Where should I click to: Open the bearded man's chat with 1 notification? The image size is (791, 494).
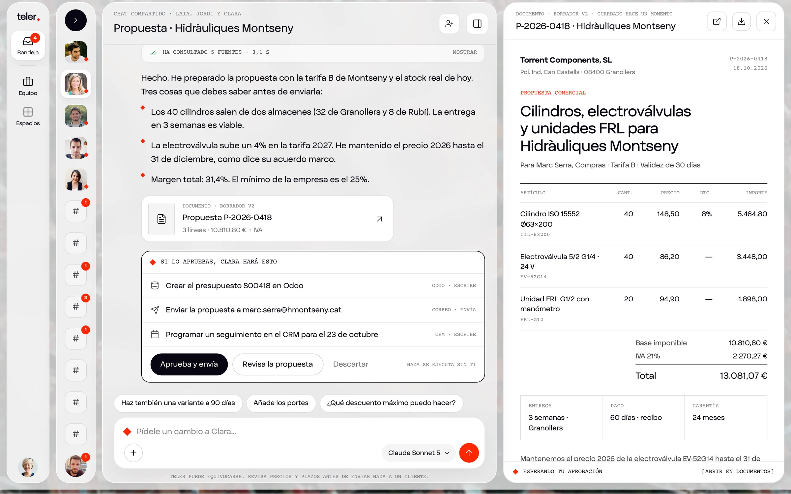76,466
